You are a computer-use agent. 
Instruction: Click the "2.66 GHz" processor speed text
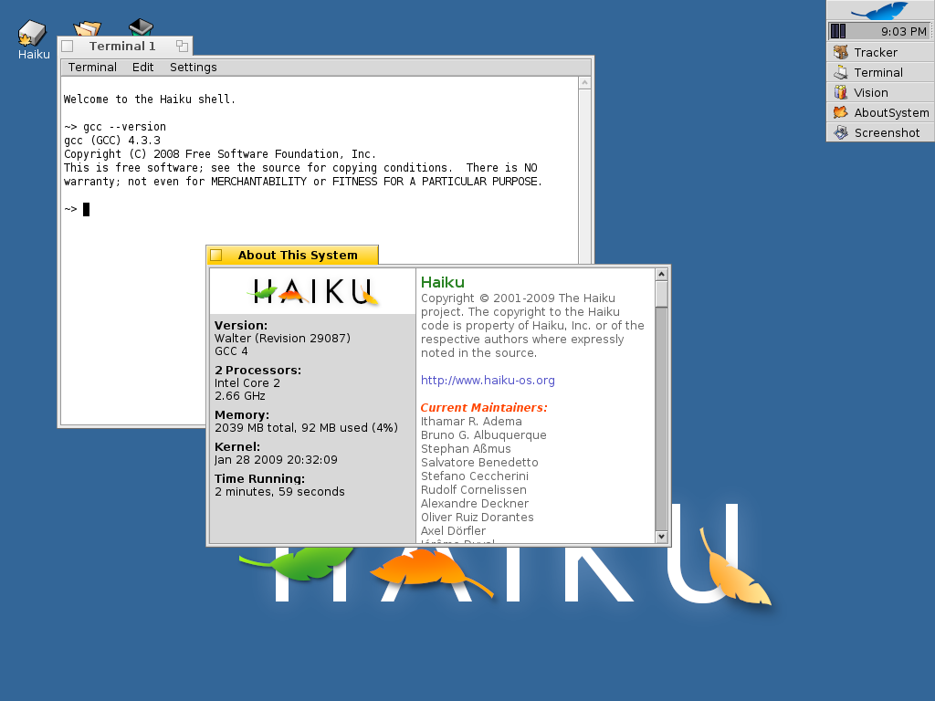click(x=240, y=396)
